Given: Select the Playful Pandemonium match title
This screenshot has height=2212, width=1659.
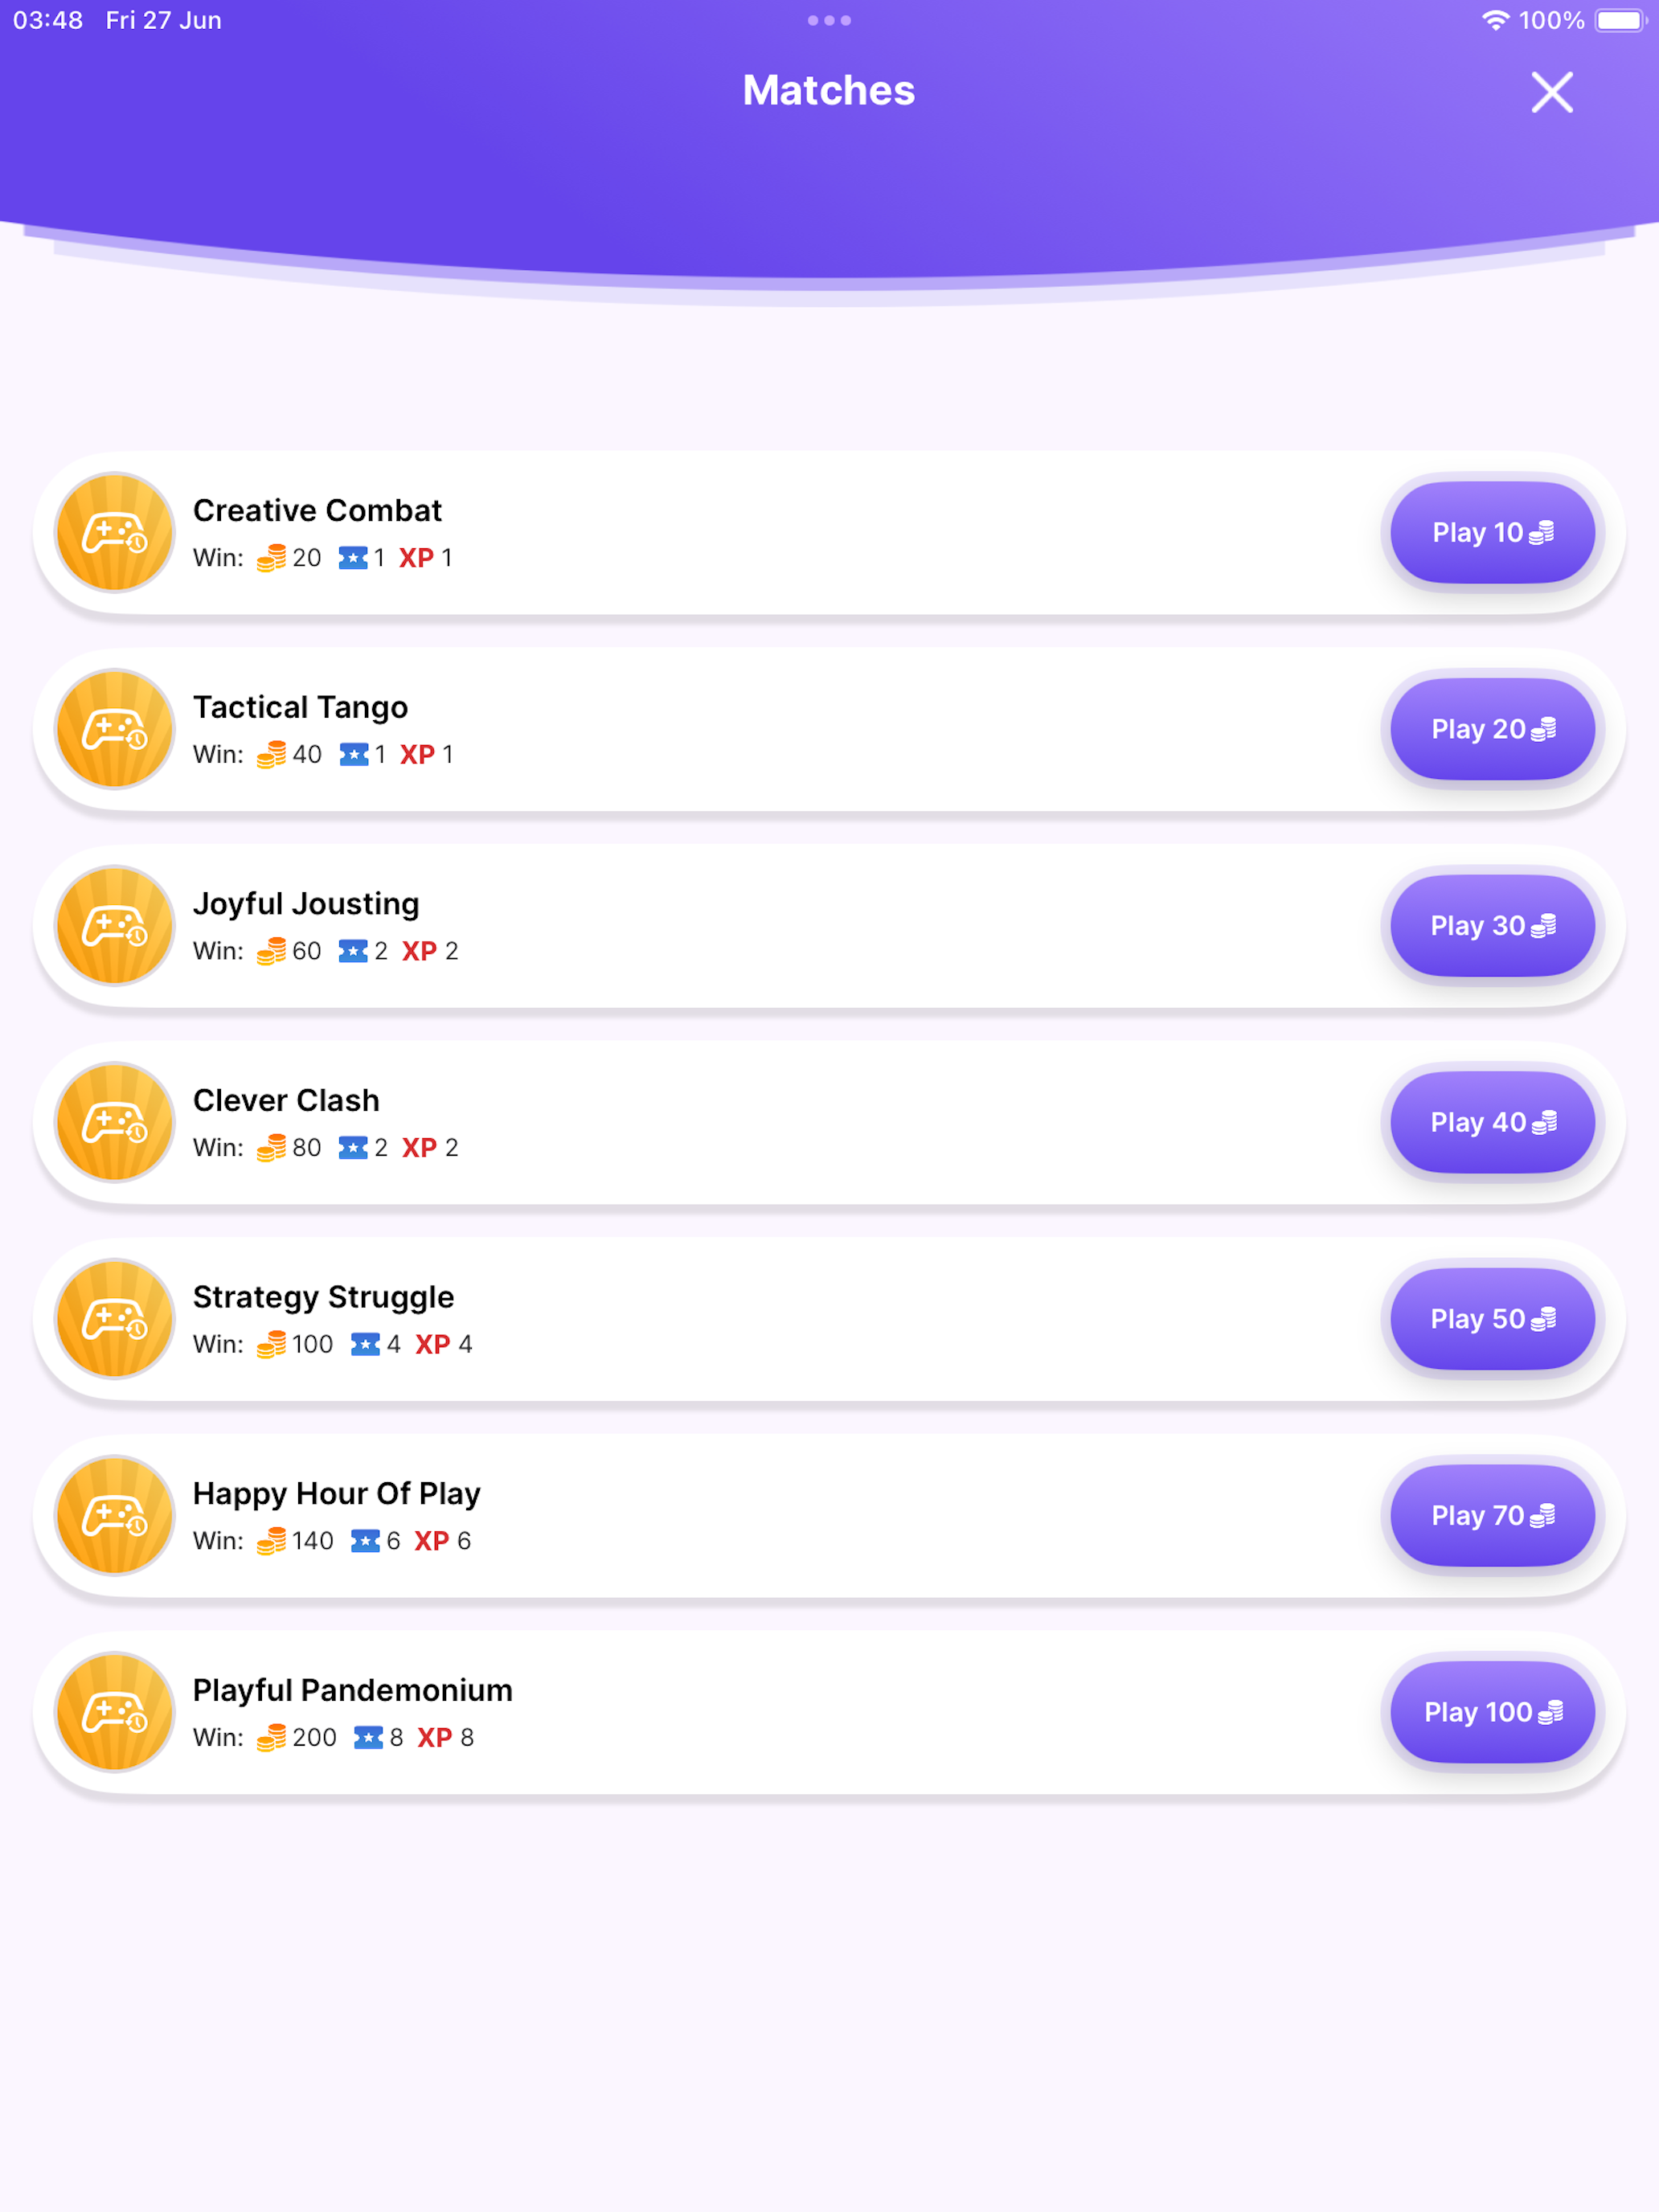Looking at the screenshot, I should (x=352, y=1690).
